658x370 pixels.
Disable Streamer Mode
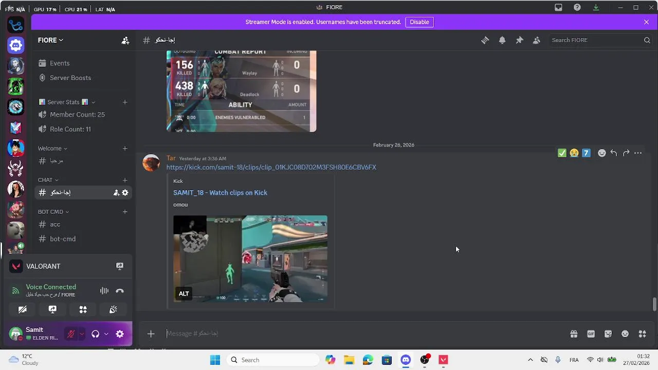click(x=419, y=22)
